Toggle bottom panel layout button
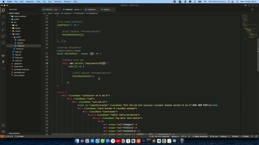259x145 pixels. [x=249, y=5]
